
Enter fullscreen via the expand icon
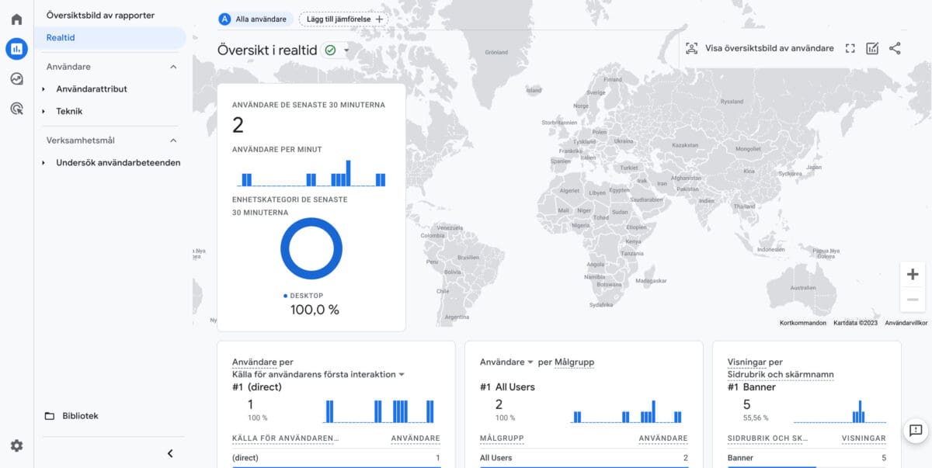[x=850, y=47]
